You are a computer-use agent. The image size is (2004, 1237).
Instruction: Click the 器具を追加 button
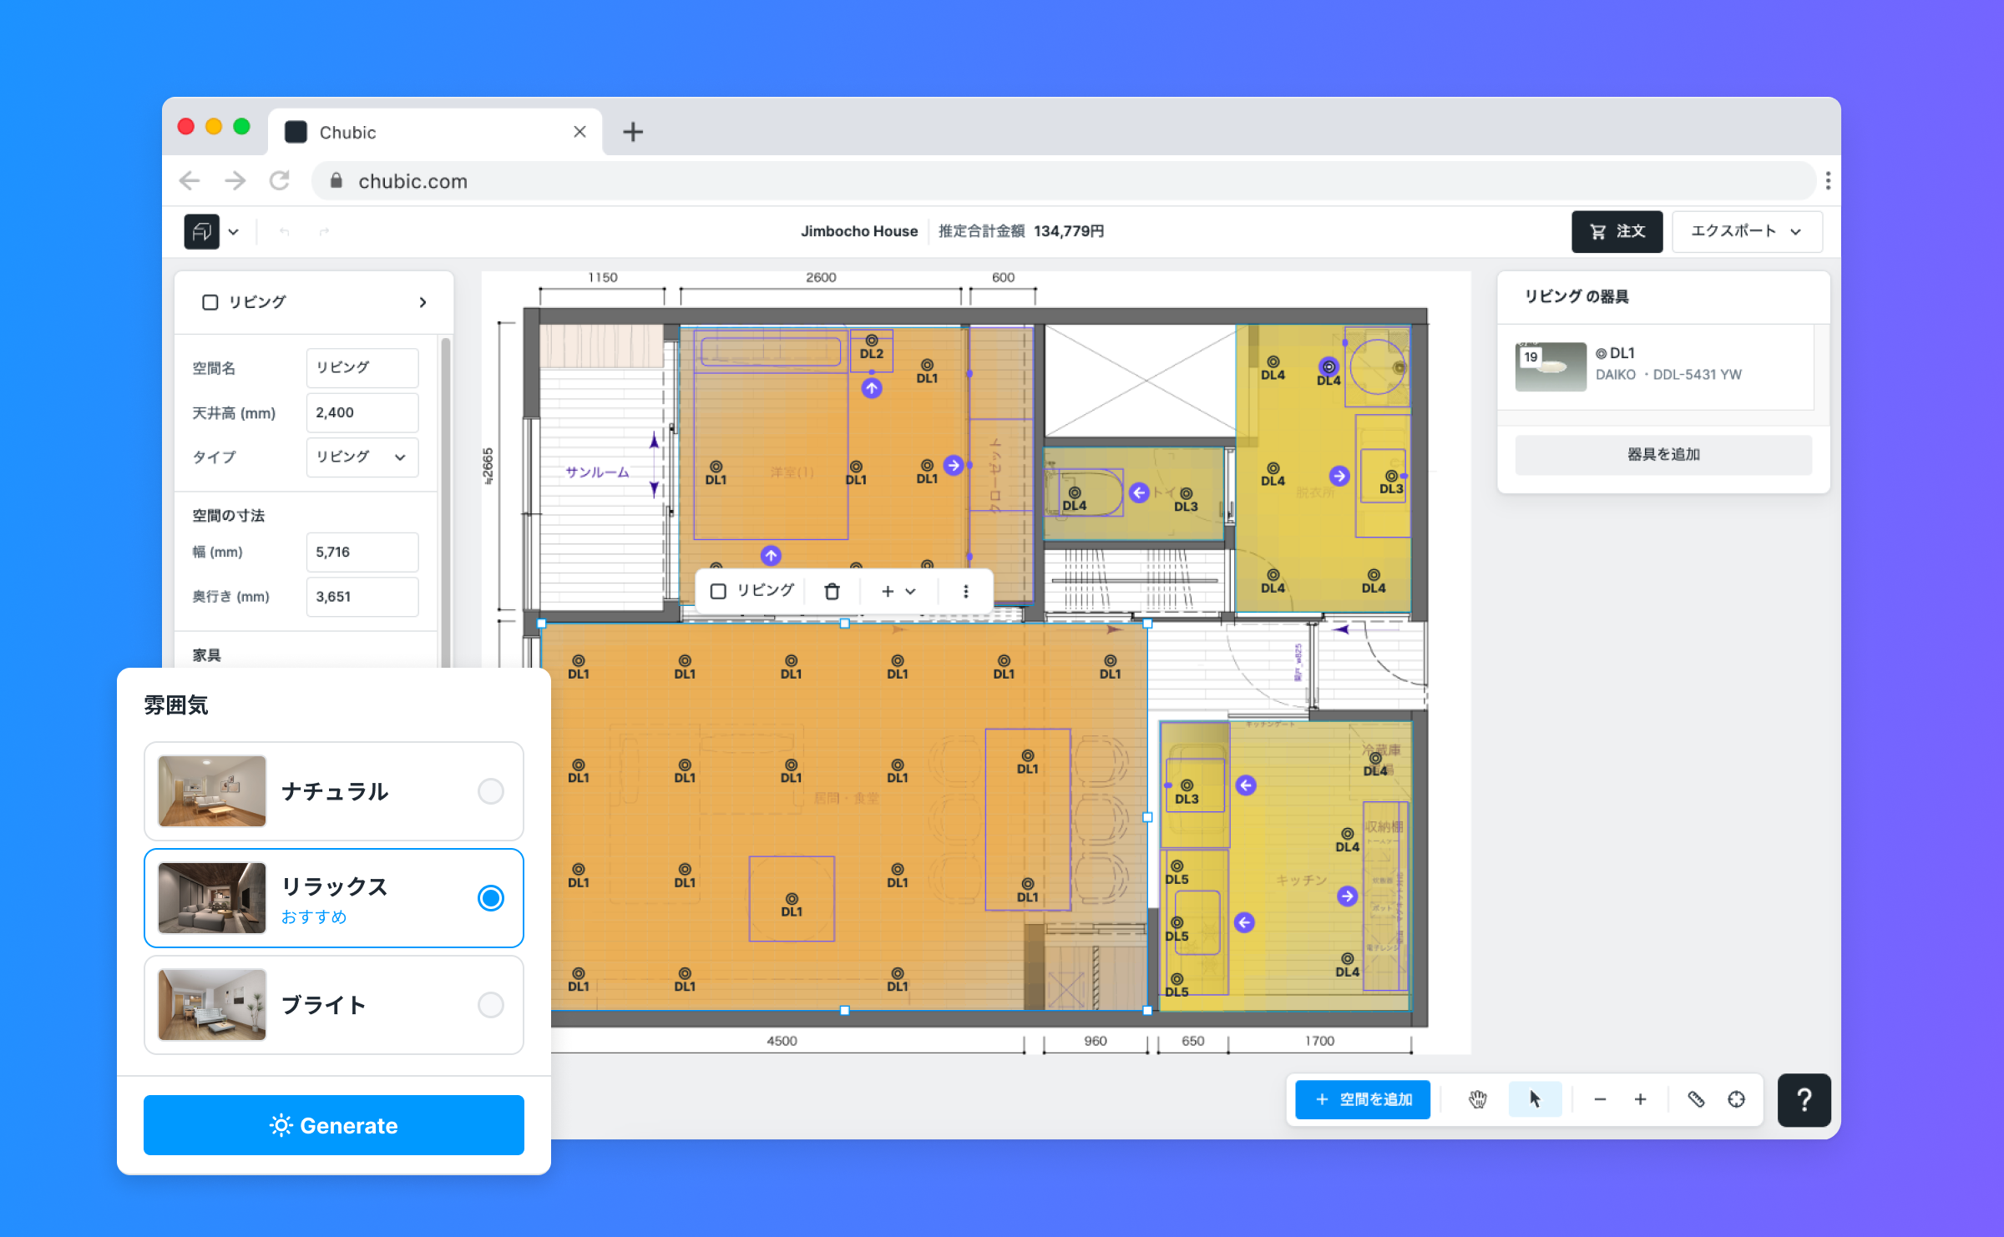click(x=1663, y=454)
